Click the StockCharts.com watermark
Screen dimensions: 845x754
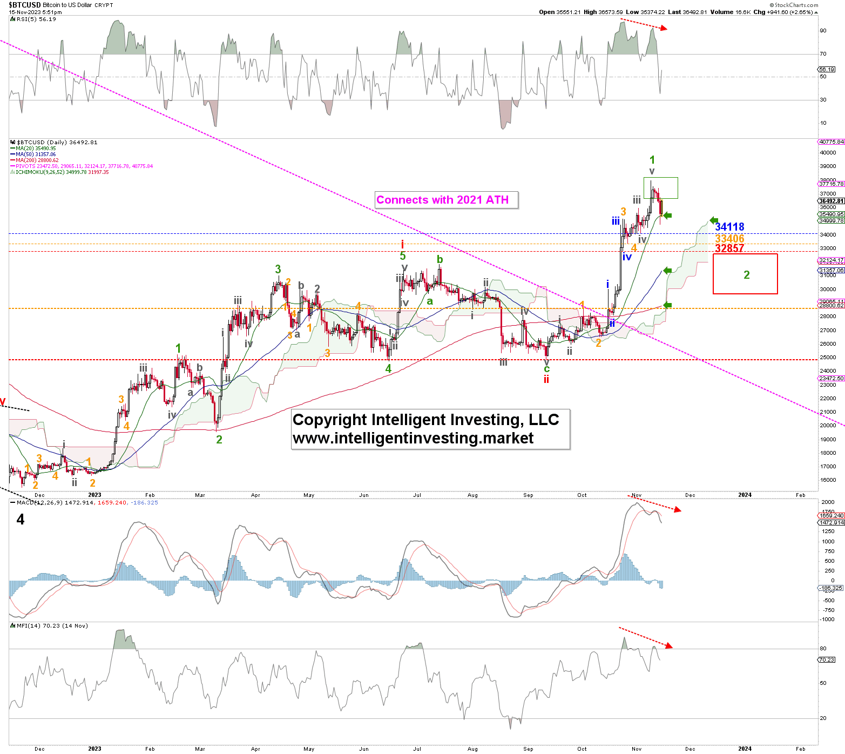(x=793, y=5)
